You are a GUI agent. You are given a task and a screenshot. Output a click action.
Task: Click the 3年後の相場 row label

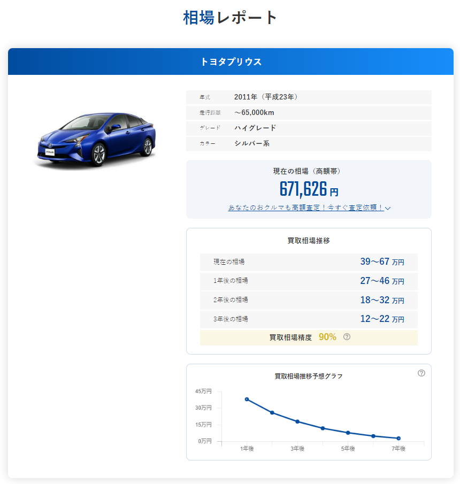(x=231, y=319)
